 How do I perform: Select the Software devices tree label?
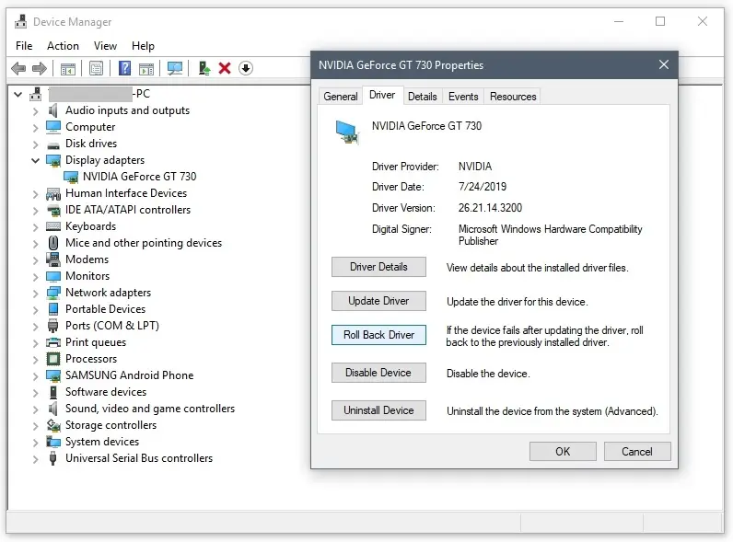pos(106,392)
